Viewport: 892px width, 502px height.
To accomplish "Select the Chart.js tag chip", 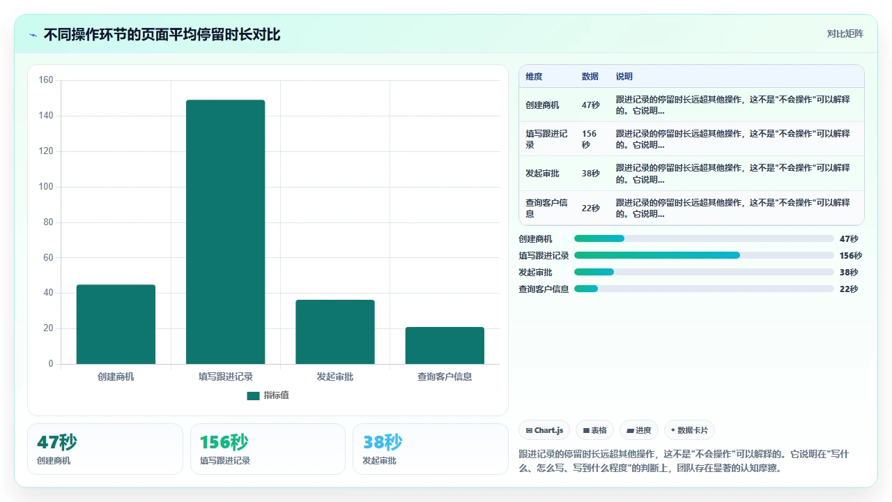I will (544, 430).
